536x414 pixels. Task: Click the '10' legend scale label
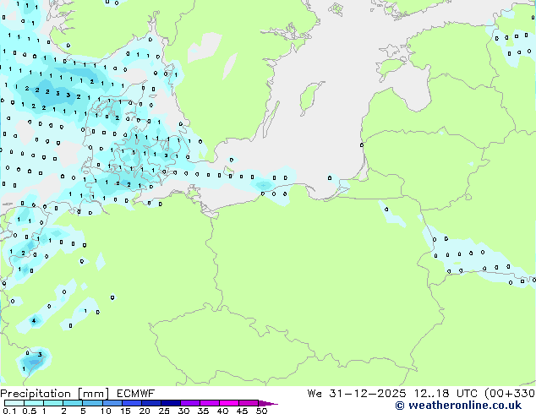[106, 411]
